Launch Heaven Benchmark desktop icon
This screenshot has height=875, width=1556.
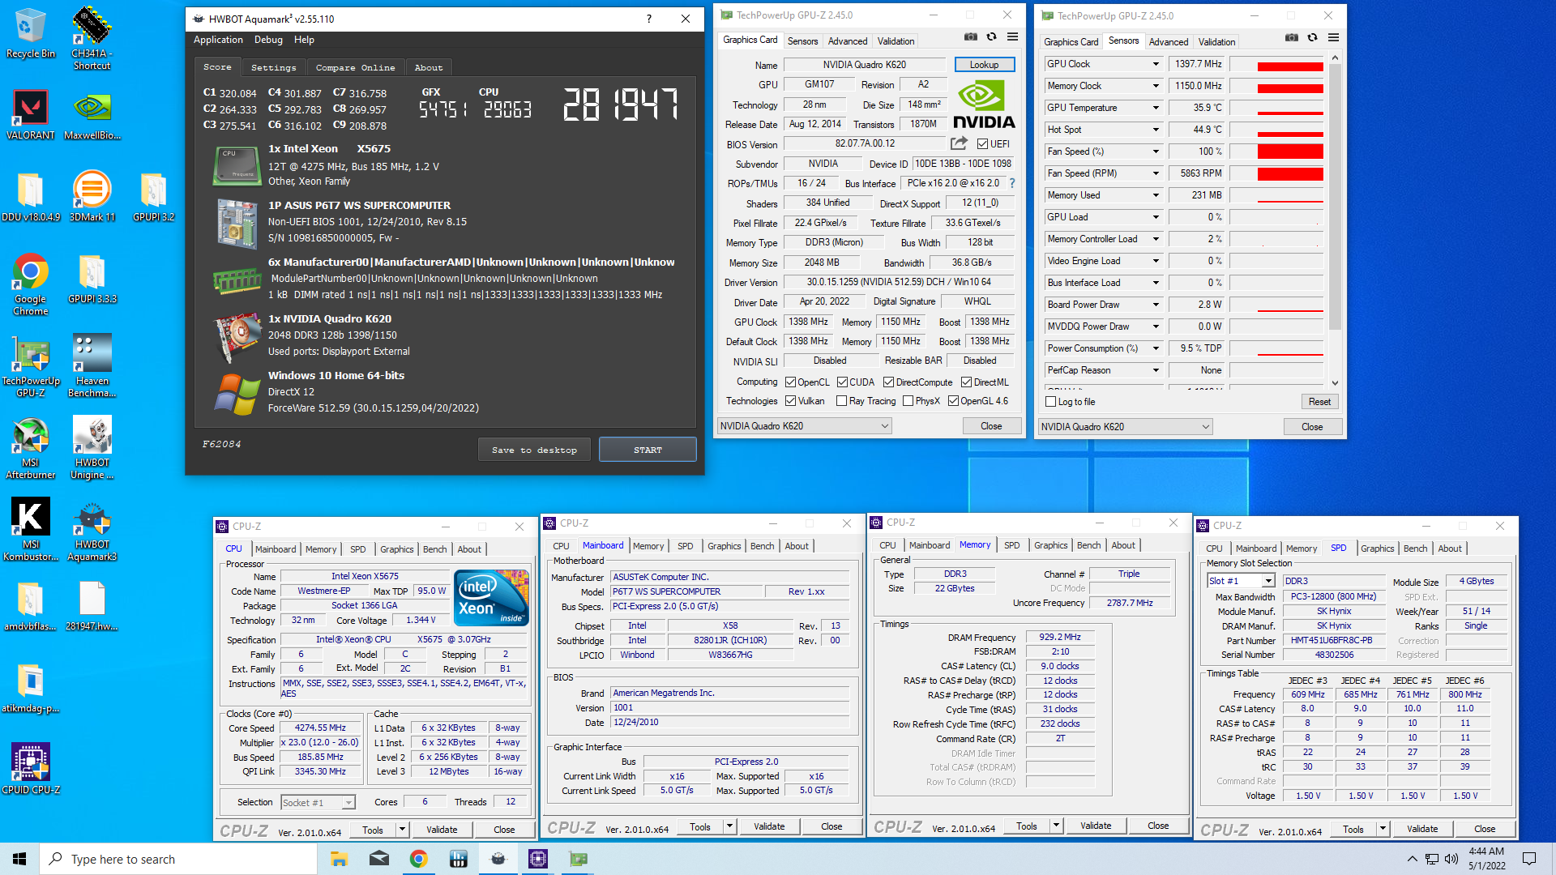pos(92,366)
